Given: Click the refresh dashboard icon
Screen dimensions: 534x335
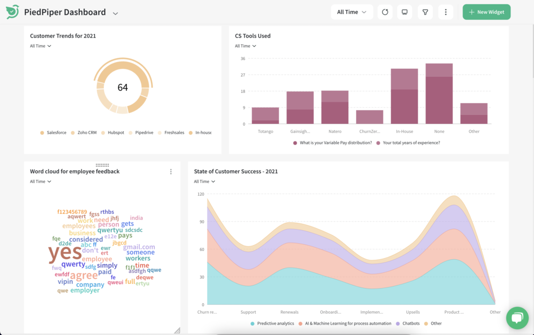Looking at the screenshot, I should pyautogui.click(x=385, y=12).
